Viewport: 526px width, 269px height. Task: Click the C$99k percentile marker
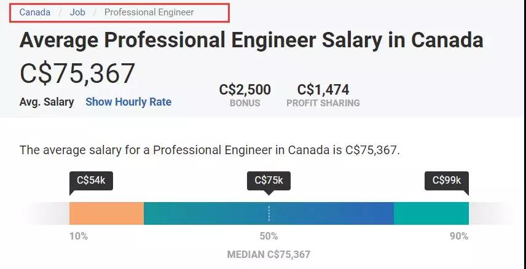tap(447, 181)
